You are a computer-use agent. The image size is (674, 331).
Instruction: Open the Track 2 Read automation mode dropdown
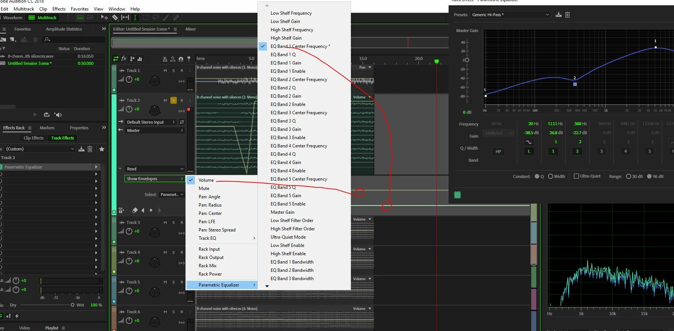click(155, 169)
